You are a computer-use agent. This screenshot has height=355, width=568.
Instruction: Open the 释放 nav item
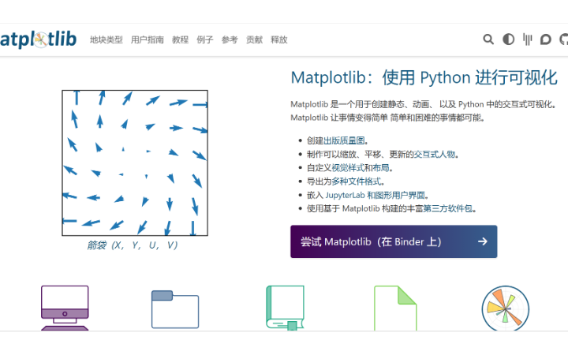[279, 39]
